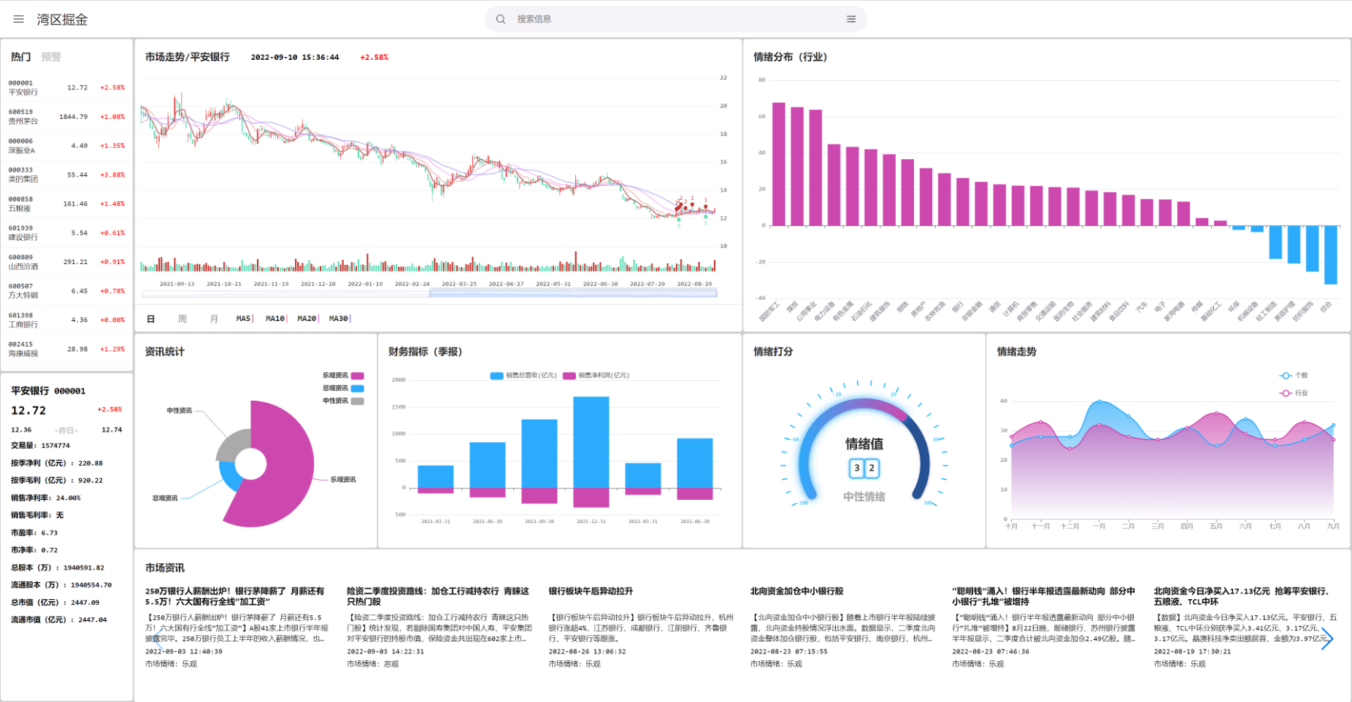This screenshot has width=1352, height=702.
Task: Focus the 搜索信息 search field
Action: (675, 19)
